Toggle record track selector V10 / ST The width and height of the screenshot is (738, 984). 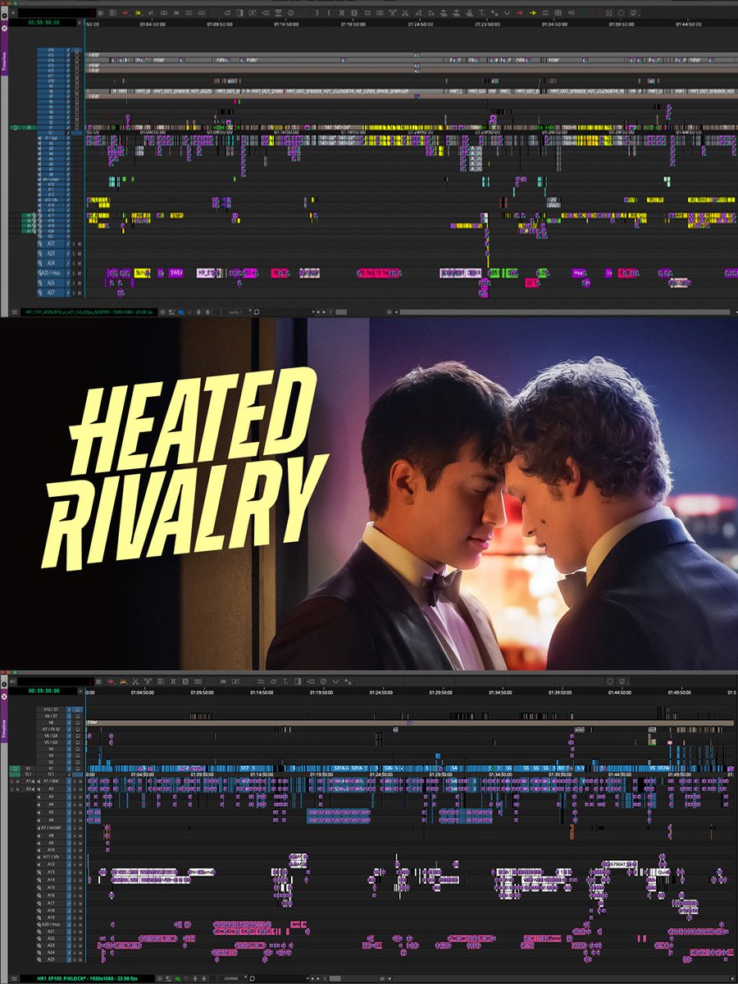[x=51, y=709]
